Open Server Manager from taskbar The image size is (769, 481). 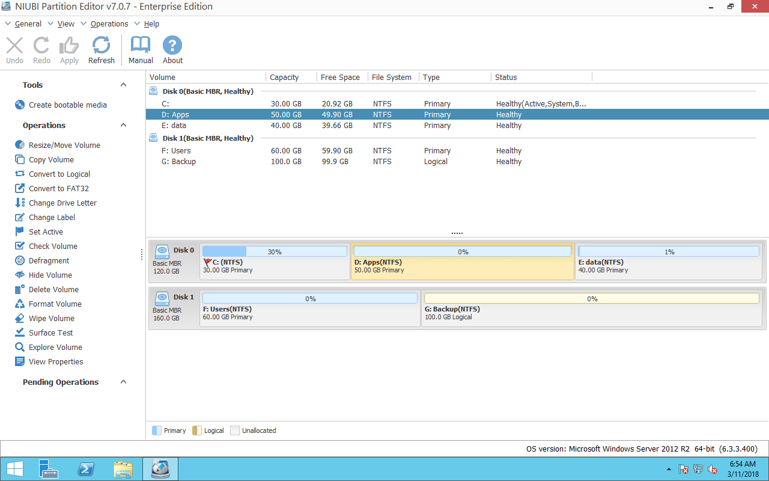coord(48,469)
